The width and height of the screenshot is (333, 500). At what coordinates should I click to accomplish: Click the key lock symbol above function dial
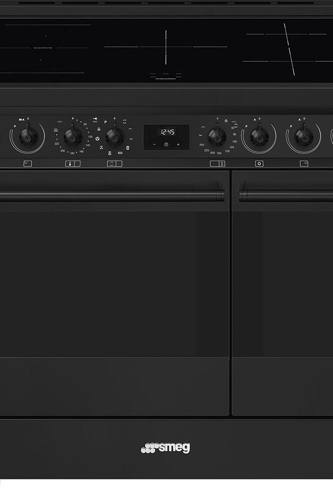(x=95, y=118)
